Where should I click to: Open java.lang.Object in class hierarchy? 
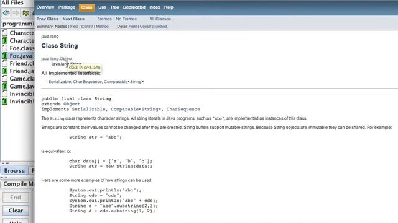pyautogui.click(x=57, y=59)
